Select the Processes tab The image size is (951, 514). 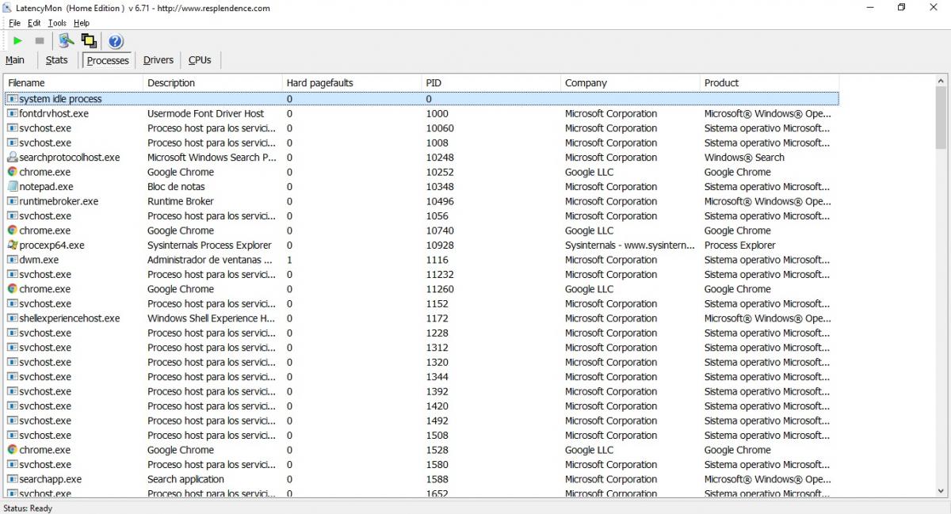click(108, 60)
